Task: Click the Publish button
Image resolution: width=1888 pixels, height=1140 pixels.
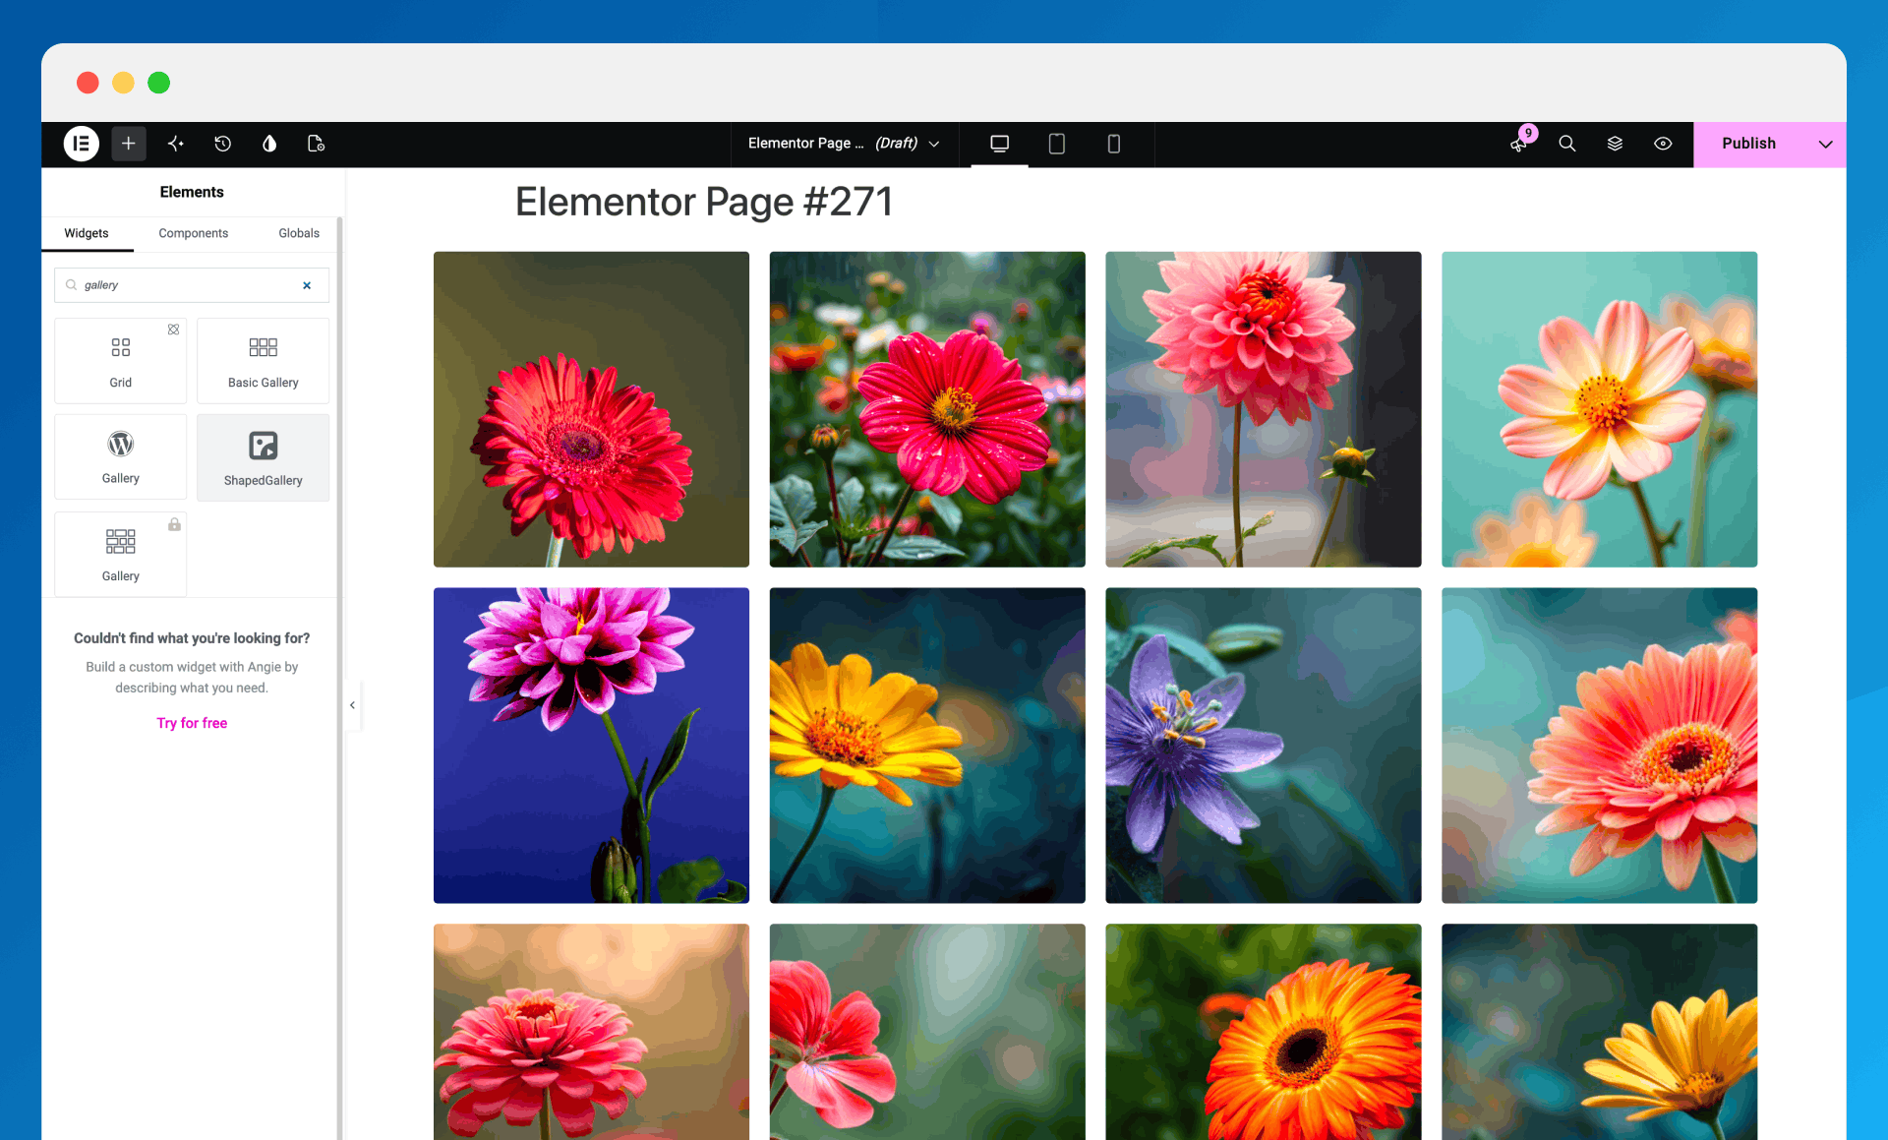Action: (1749, 144)
